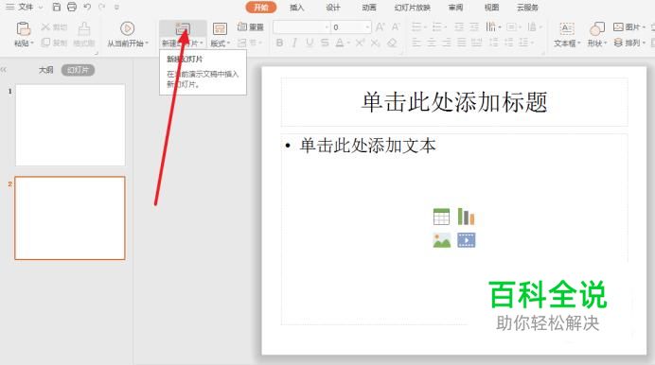
Task: Select slide 1 thumbnail
Action: click(x=70, y=125)
